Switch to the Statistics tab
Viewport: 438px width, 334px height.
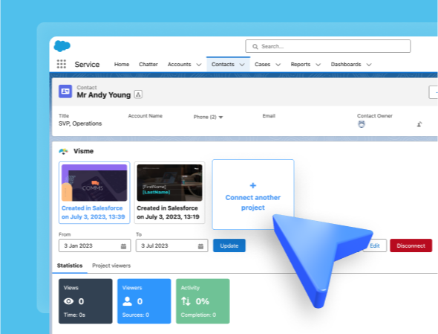pyautogui.click(x=70, y=266)
